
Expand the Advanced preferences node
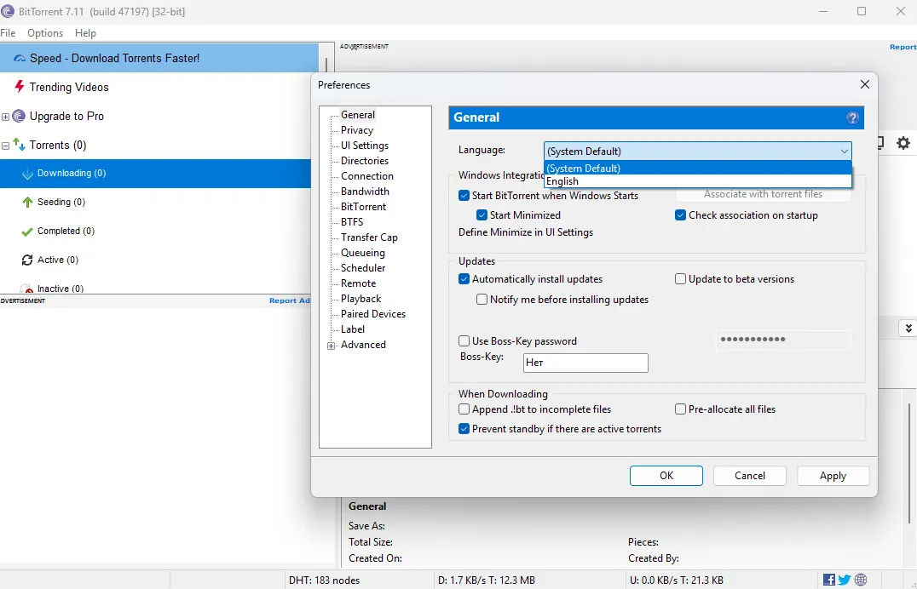331,345
